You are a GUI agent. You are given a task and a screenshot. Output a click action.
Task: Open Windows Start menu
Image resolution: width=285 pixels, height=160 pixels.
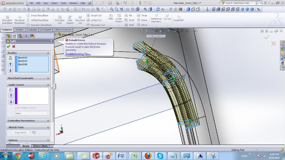[5, 156]
